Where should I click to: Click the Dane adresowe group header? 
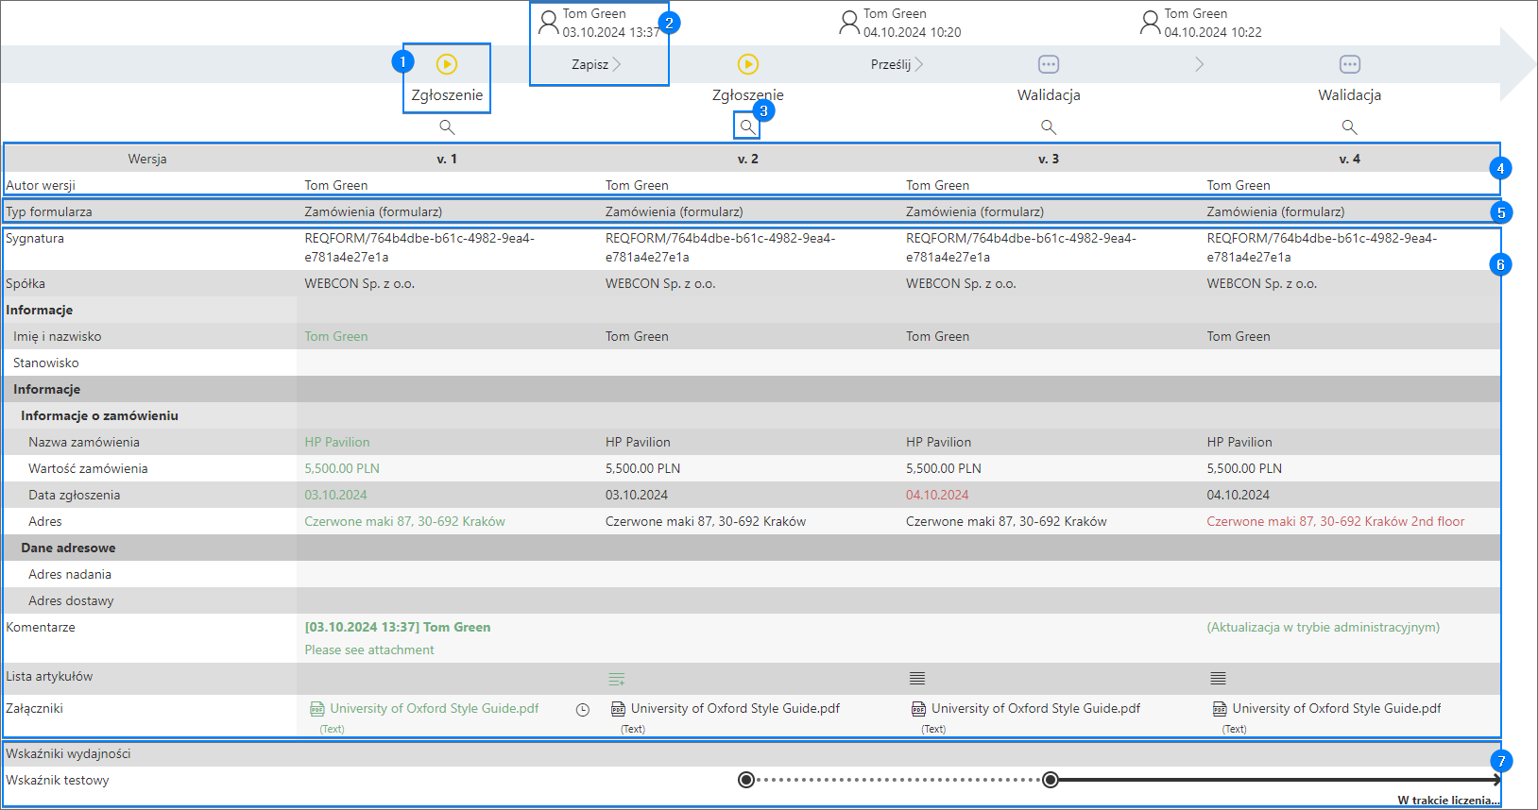point(68,548)
